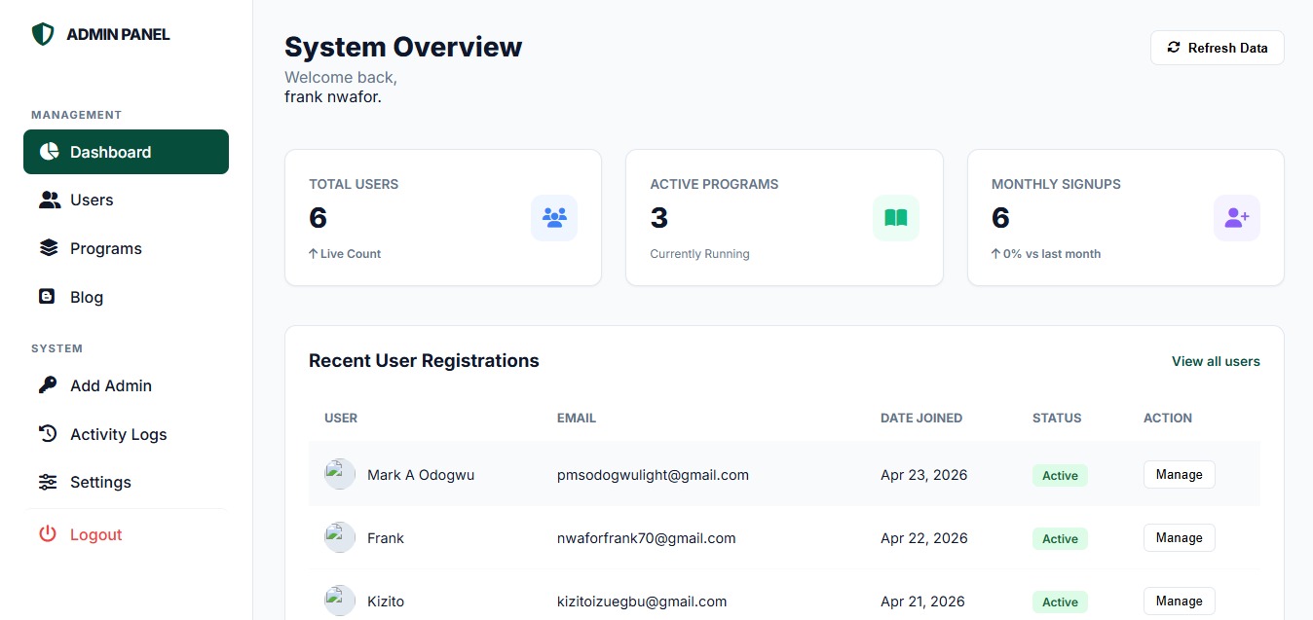The image size is (1313, 620).
Task: Select the kizitoizuegbu@gmail.com email address
Action: click(x=641, y=602)
